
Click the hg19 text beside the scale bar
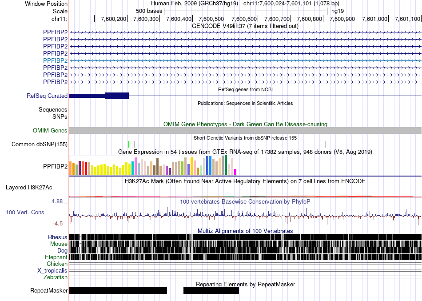coord(338,11)
